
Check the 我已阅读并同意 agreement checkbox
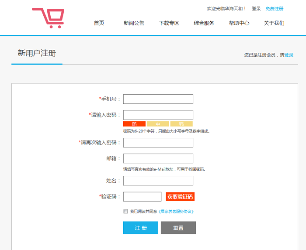tap(126, 212)
